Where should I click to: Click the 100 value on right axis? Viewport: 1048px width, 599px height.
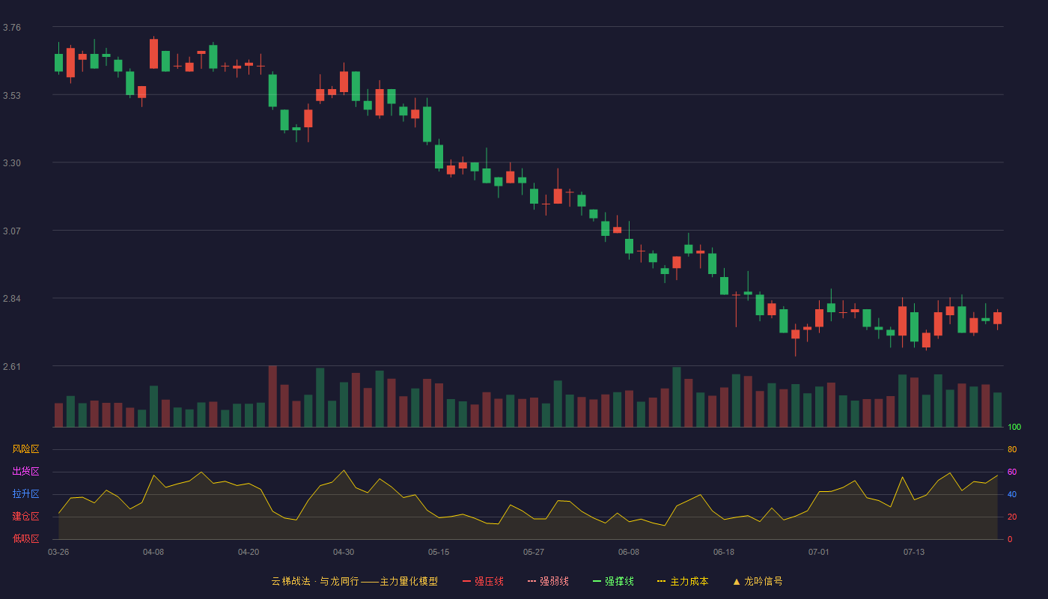point(1014,428)
